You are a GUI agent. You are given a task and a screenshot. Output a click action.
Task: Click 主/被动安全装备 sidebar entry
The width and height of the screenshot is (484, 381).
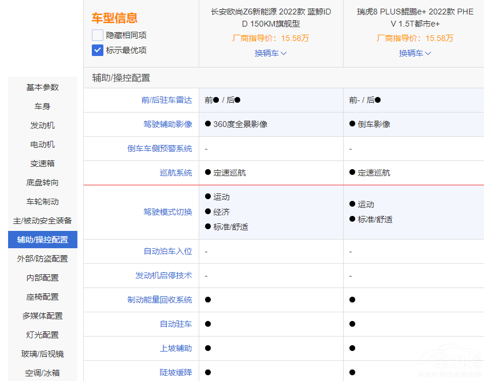42,221
